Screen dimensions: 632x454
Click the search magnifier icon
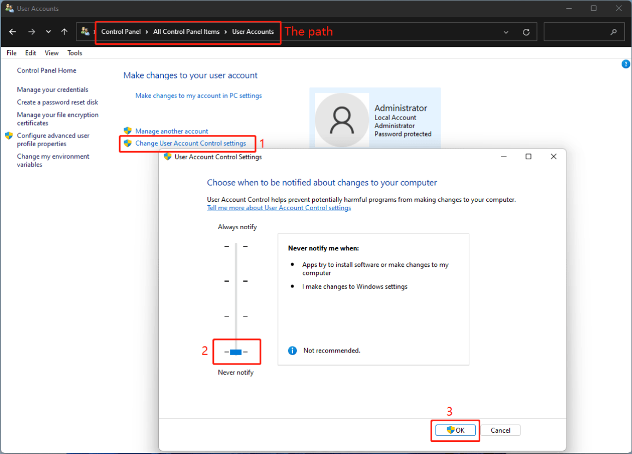point(613,32)
